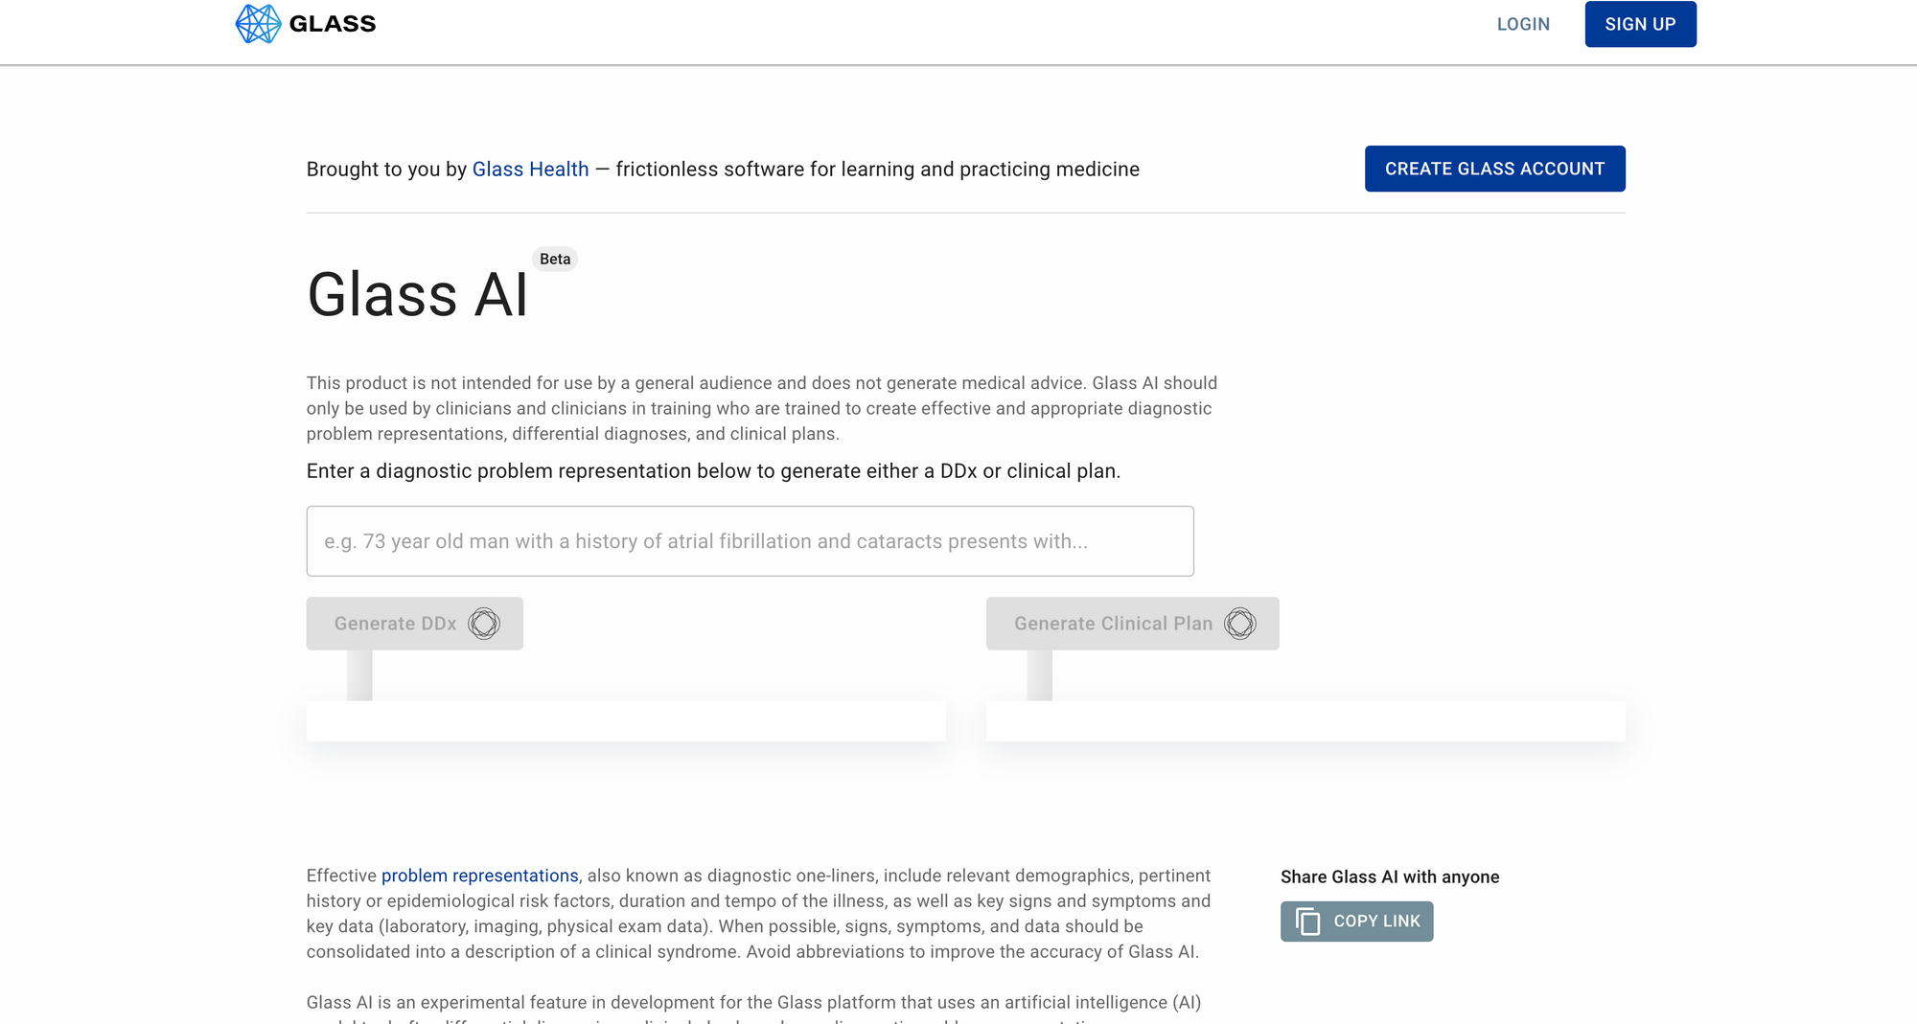Click the SIGN UP button
The height and width of the screenshot is (1024, 1917).
click(1640, 24)
